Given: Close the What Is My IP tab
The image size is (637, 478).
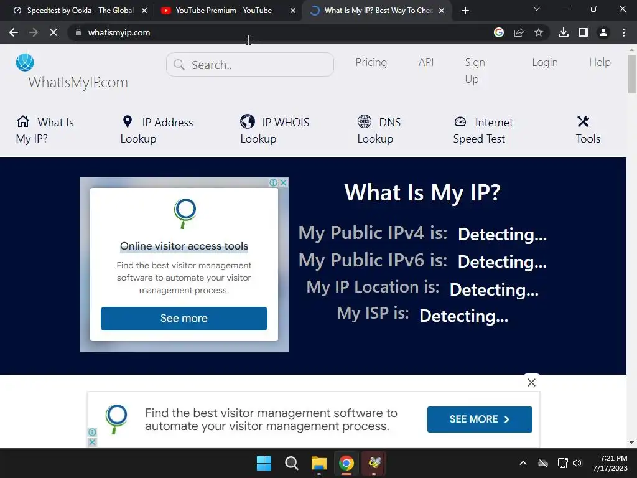Looking at the screenshot, I should pyautogui.click(x=442, y=11).
